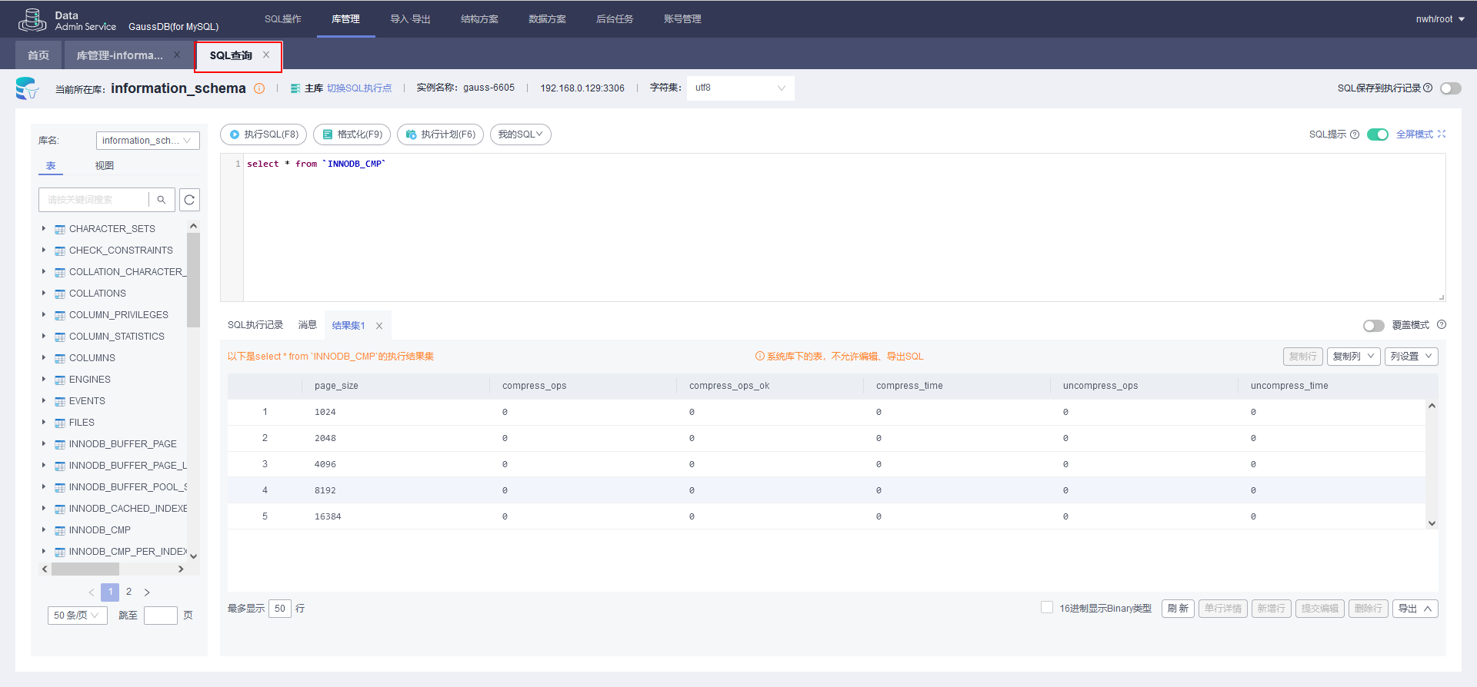
Task: Click the FILES table icon
Action: [x=60, y=423]
